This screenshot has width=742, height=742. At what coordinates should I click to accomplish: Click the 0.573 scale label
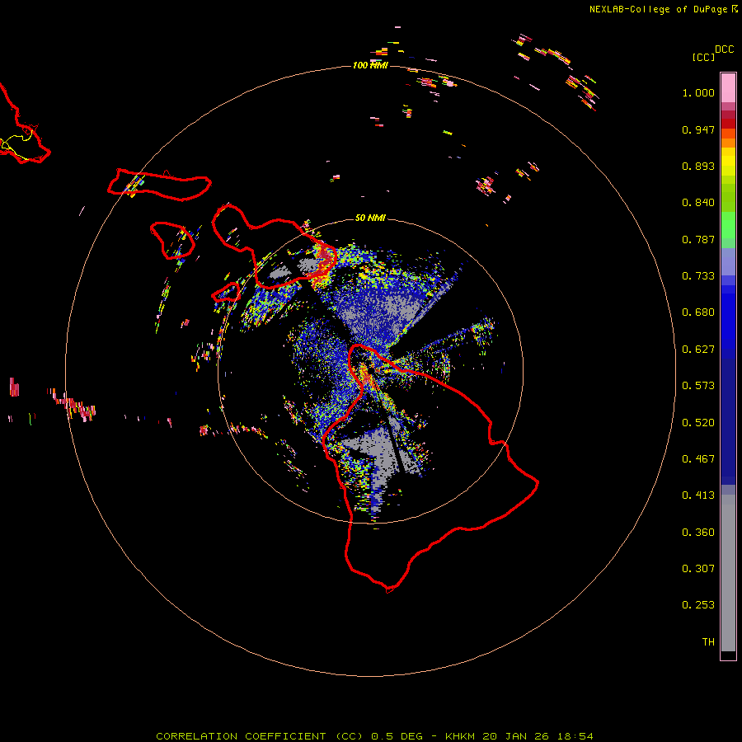(698, 386)
